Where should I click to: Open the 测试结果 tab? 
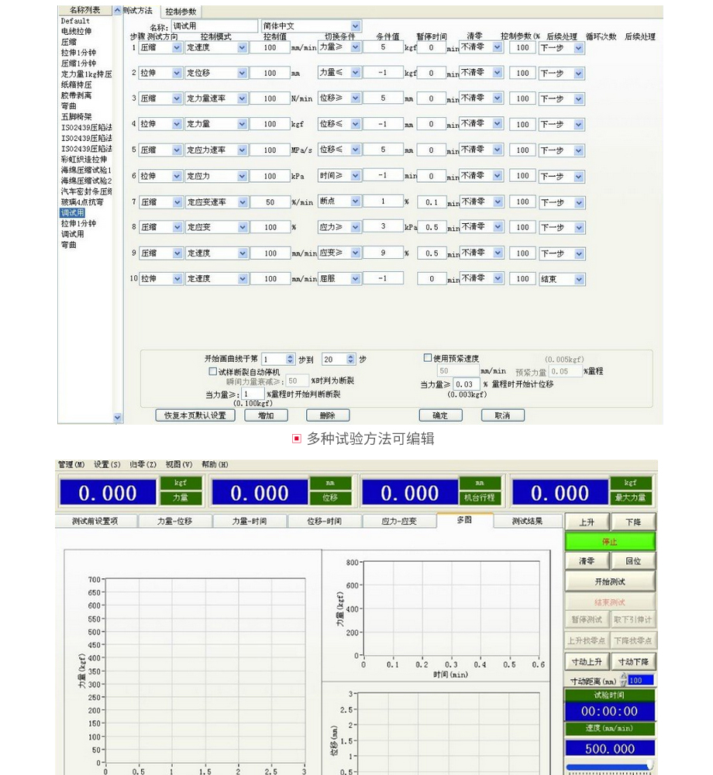[528, 522]
